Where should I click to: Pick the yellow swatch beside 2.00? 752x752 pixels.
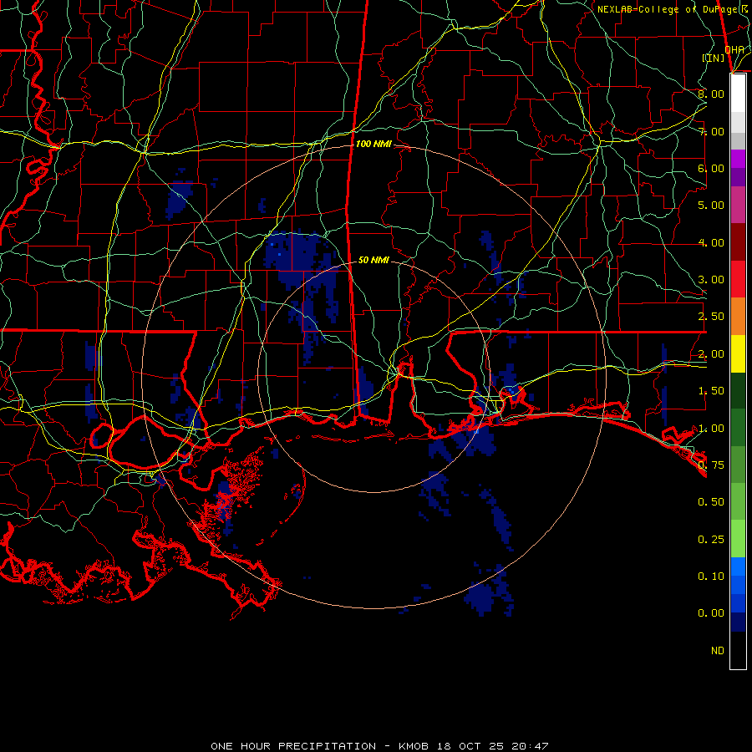click(x=738, y=354)
